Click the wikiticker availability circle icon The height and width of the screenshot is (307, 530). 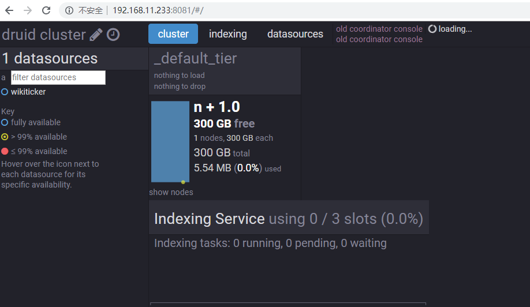click(x=5, y=92)
